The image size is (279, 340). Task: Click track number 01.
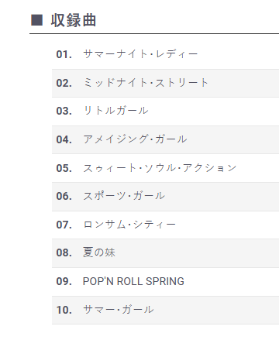(x=64, y=54)
